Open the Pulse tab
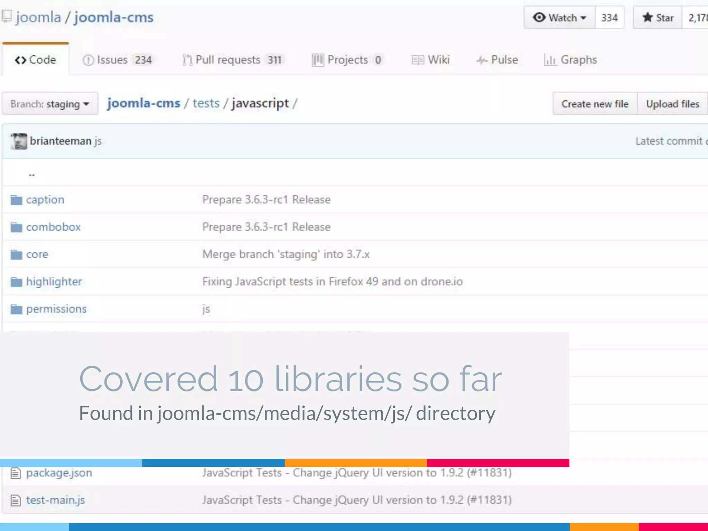This screenshot has width=708, height=531. tap(497, 60)
